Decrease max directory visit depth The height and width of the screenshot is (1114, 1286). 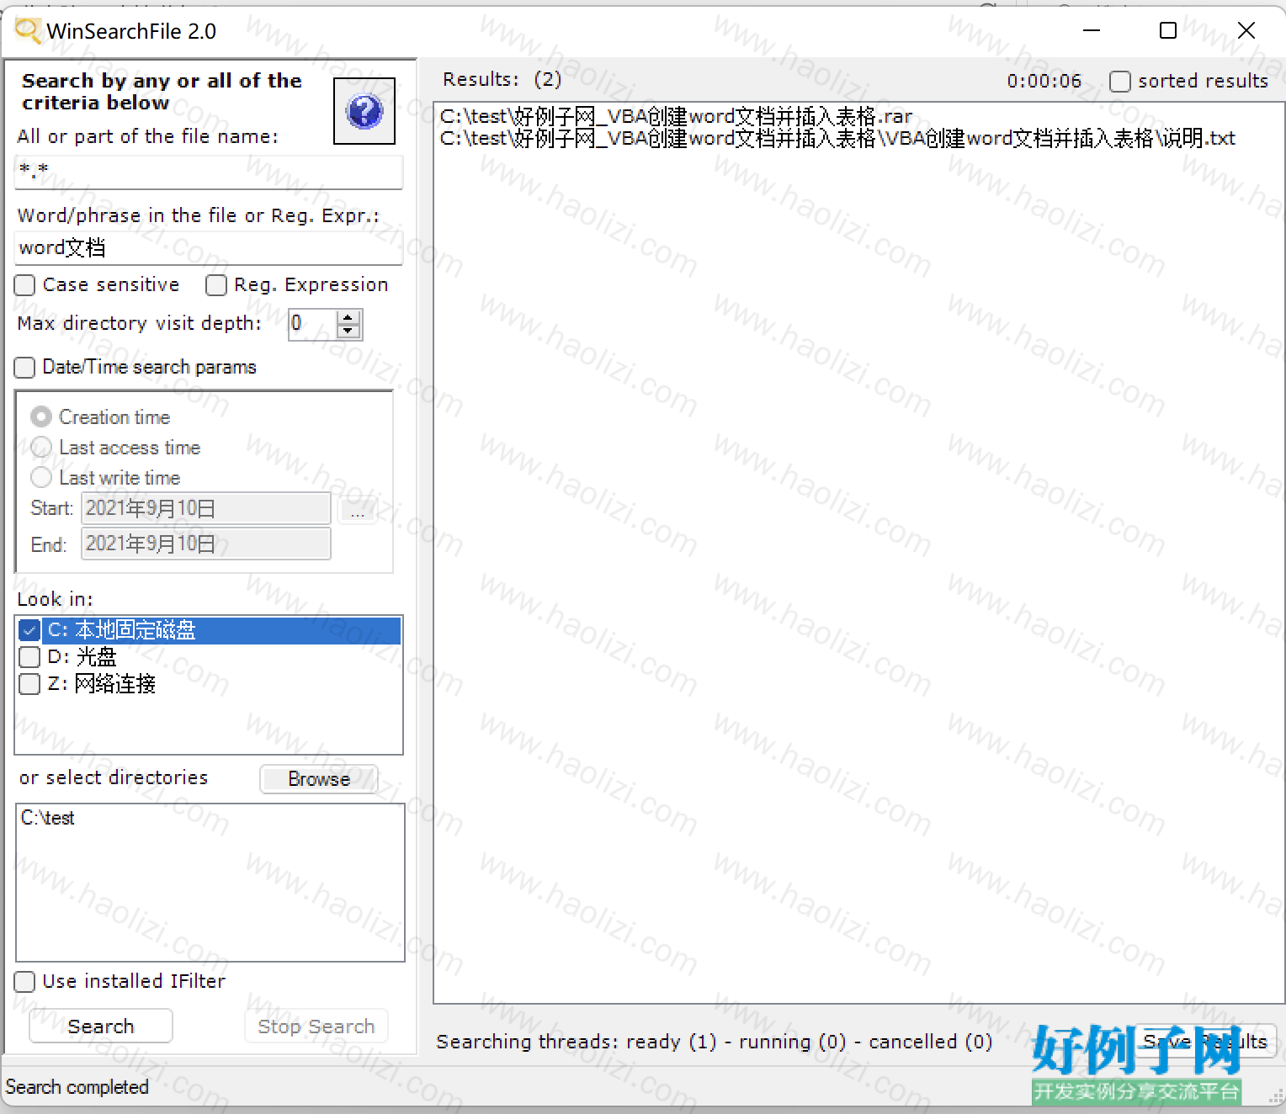[x=348, y=331]
